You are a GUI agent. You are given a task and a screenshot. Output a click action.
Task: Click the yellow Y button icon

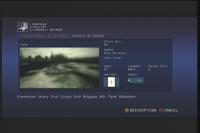[x=127, y=110]
